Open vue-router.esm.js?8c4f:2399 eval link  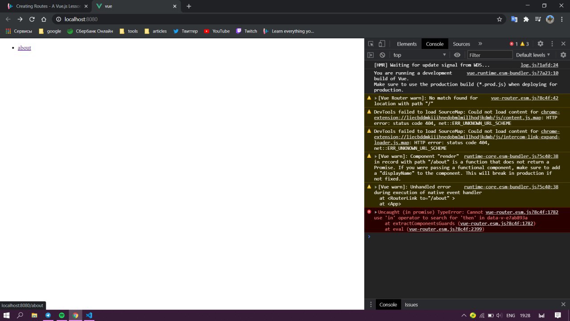[x=445, y=229]
